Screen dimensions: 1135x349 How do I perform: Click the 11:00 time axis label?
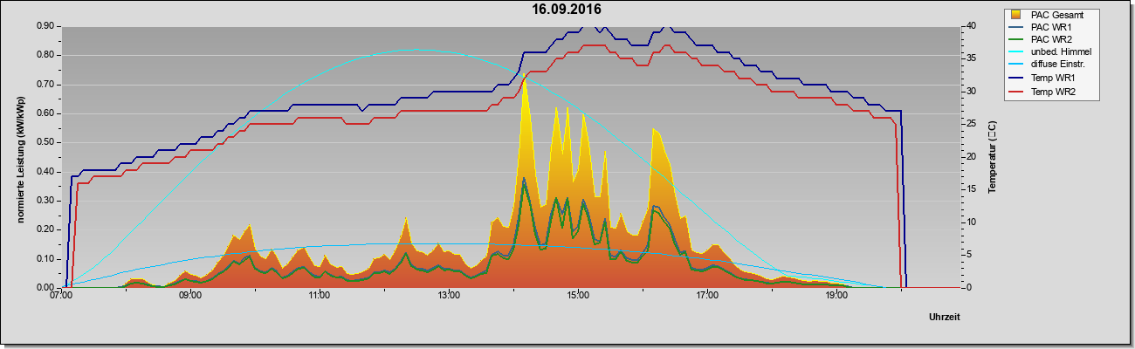pos(320,296)
